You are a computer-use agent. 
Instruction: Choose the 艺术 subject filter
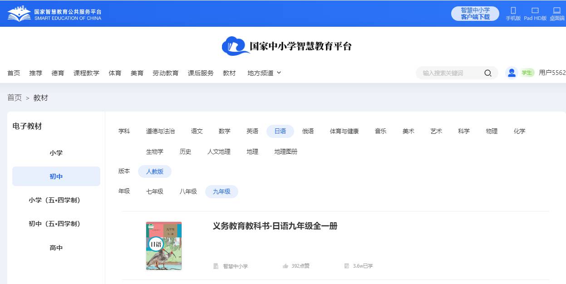click(436, 131)
